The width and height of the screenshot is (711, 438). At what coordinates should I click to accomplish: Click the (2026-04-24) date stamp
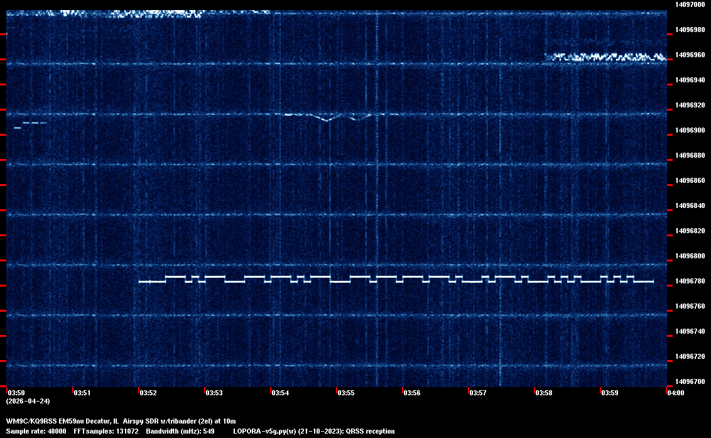[28, 401]
